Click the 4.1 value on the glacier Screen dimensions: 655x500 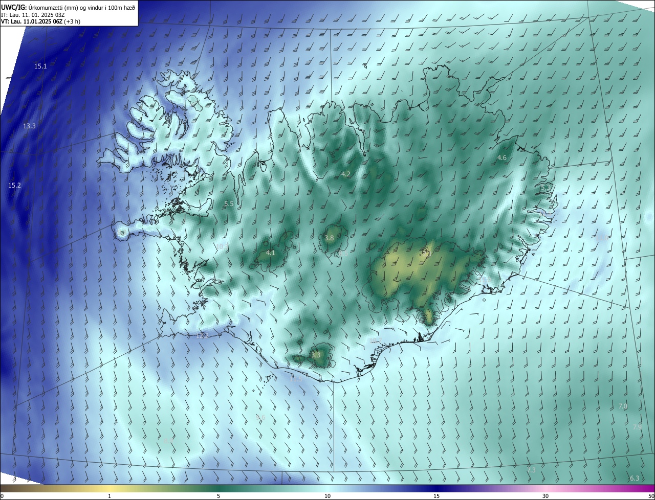[271, 253]
